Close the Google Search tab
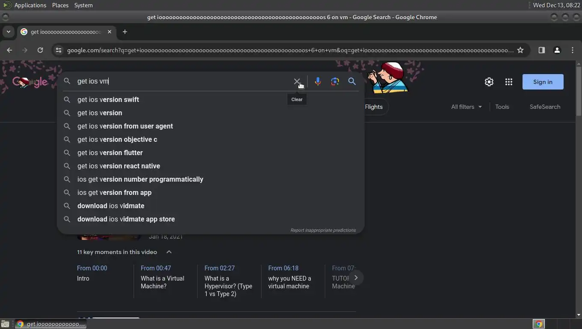The image size is (582, 329). point(110,32)
